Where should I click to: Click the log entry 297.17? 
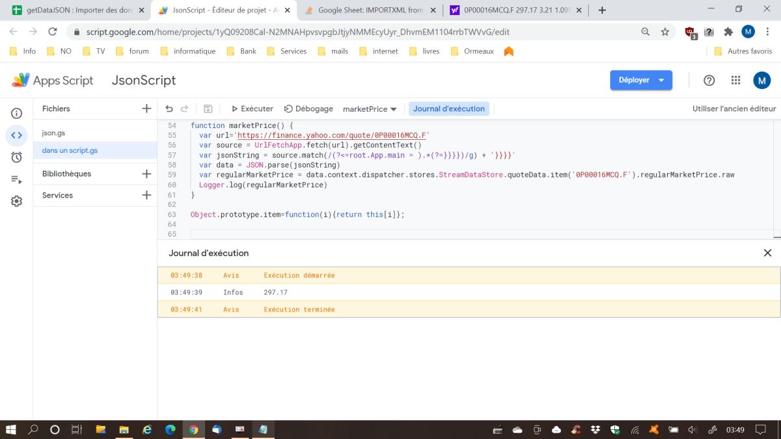(x=275, y=293)
